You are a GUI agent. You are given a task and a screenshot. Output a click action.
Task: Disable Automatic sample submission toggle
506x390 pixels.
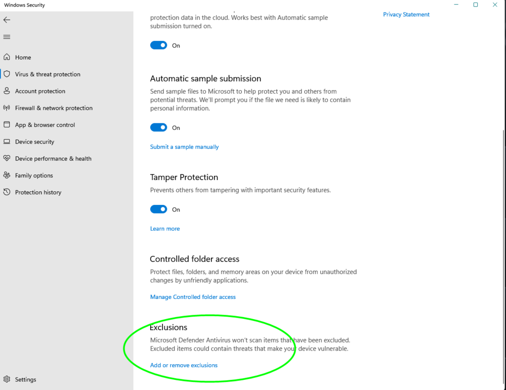coord(158,127)
